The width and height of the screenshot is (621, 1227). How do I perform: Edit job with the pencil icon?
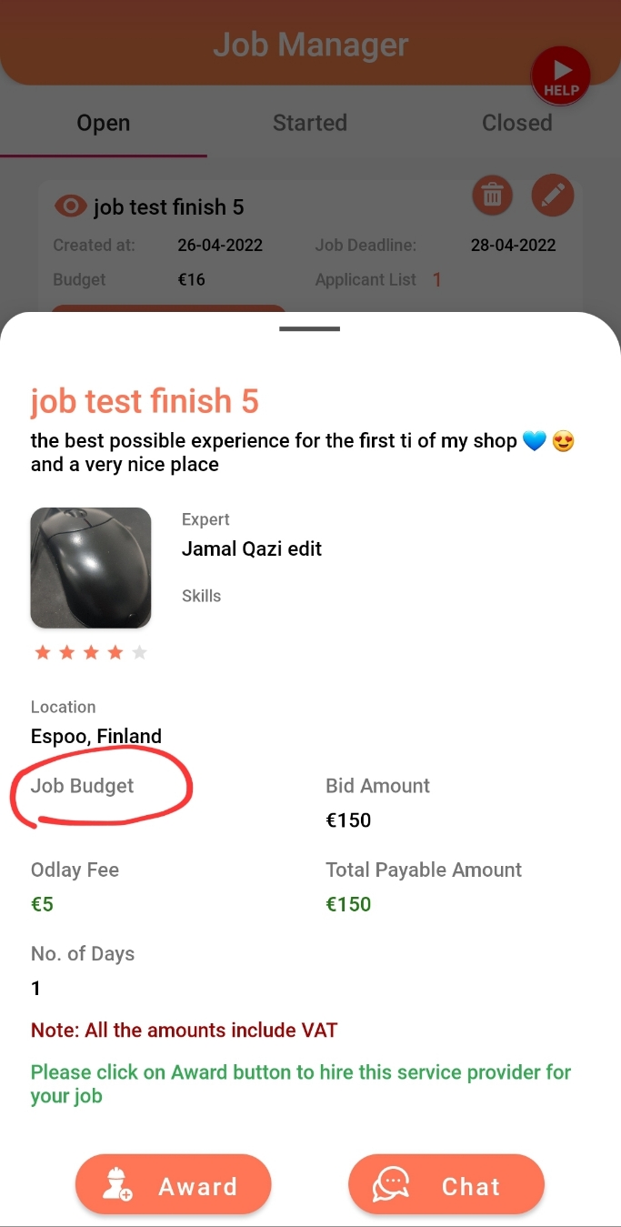552,195
